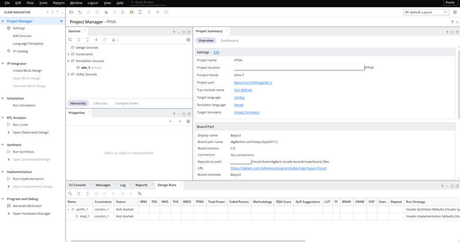The height and width of the screenshot is (242, 460).
Task: Click the percent icon in Design Runs toolbar
Action: (140, 194)
